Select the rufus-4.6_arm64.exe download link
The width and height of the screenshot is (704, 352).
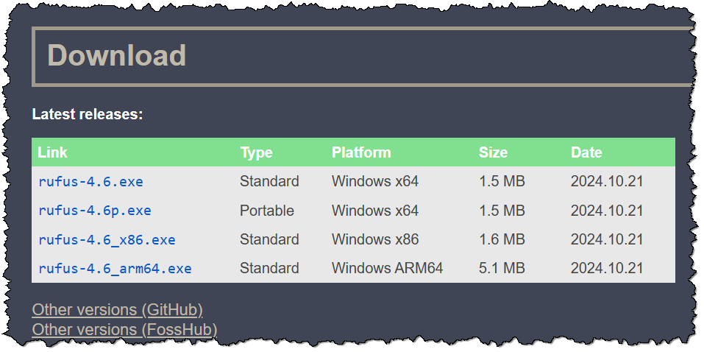pos(115,268)
